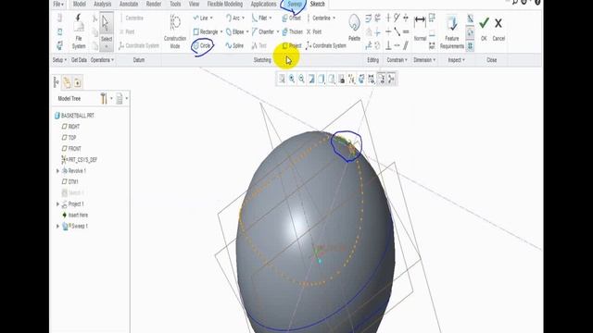The width and height of the screenshot is (593, 333).
Task: Select the Circle sketch tool
Action: 202,45
